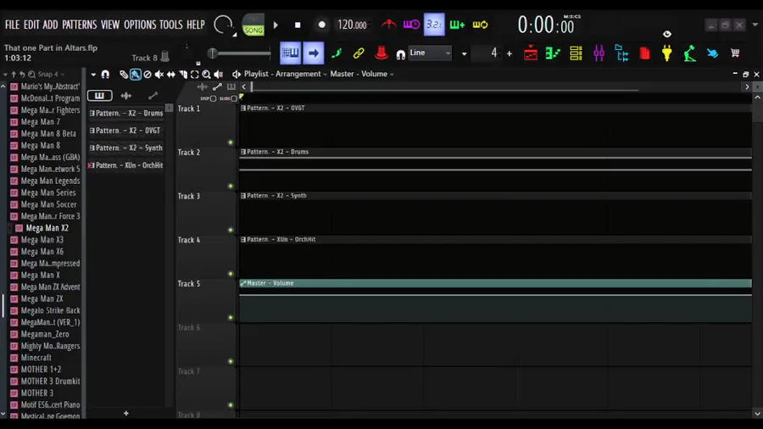Screen dimensions: 763x429
Task: Click the browser search magnifier icon
Action: [x=31, y=75]
